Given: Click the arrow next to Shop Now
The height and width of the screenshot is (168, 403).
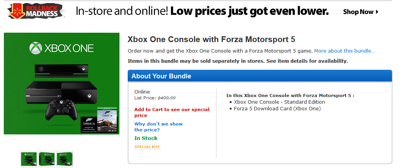Looking at the screenshot, I should tap(377, 12).
